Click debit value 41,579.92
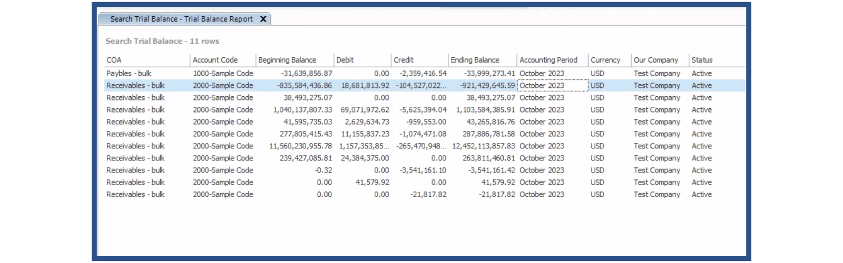Viewport: 843px width, 263px height. pos(373,183)
